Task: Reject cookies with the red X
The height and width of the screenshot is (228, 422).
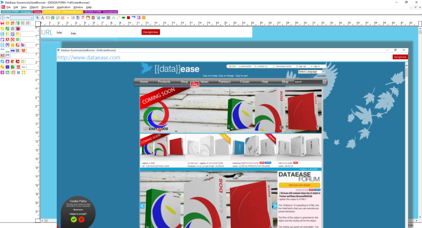Action: tap(81, 220)
